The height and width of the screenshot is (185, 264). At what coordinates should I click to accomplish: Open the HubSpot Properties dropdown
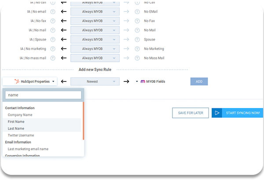[29, 81]
